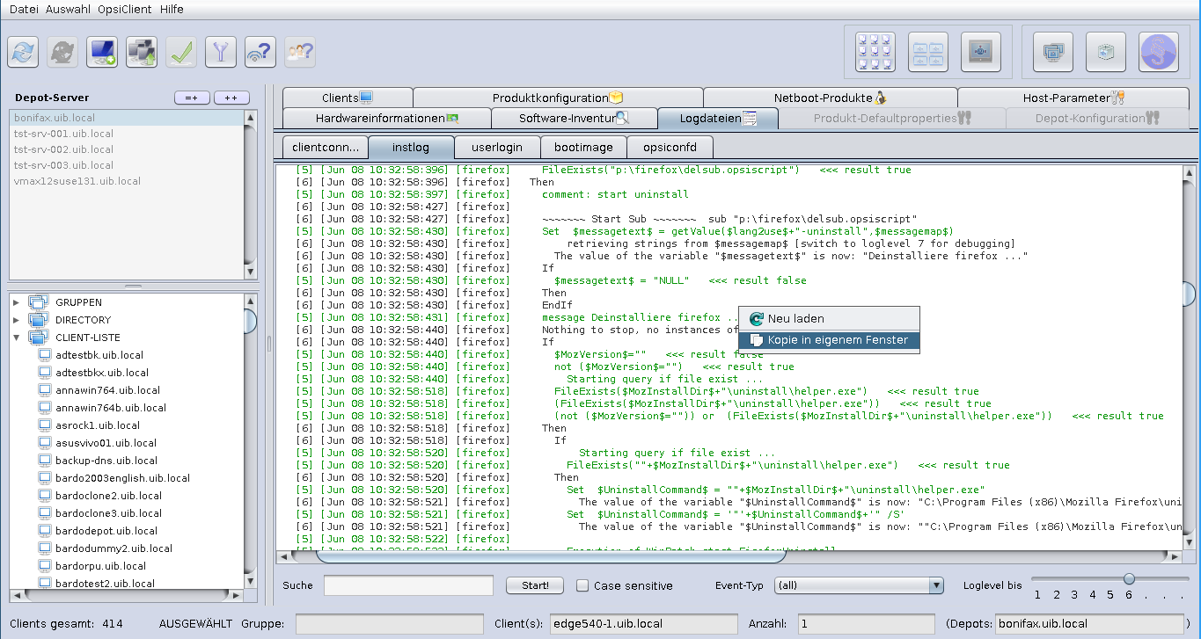Click the computer icon beside bardodepot.uib.local
The width and height of the screenshot is (1201, 639).
(45, 531)
